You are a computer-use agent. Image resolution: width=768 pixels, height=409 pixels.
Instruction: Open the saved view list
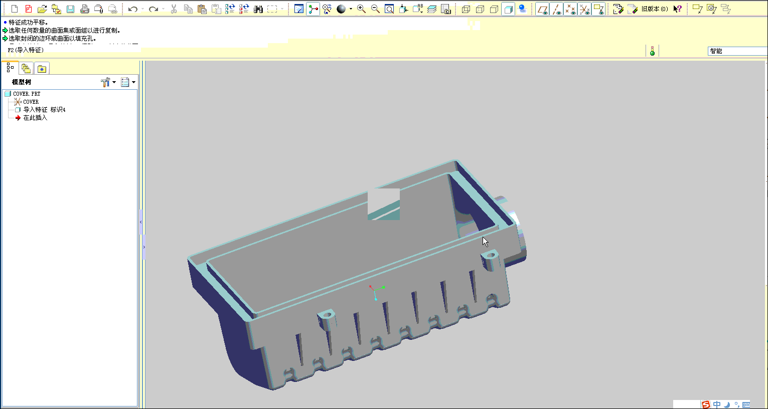tap(417, 9)
